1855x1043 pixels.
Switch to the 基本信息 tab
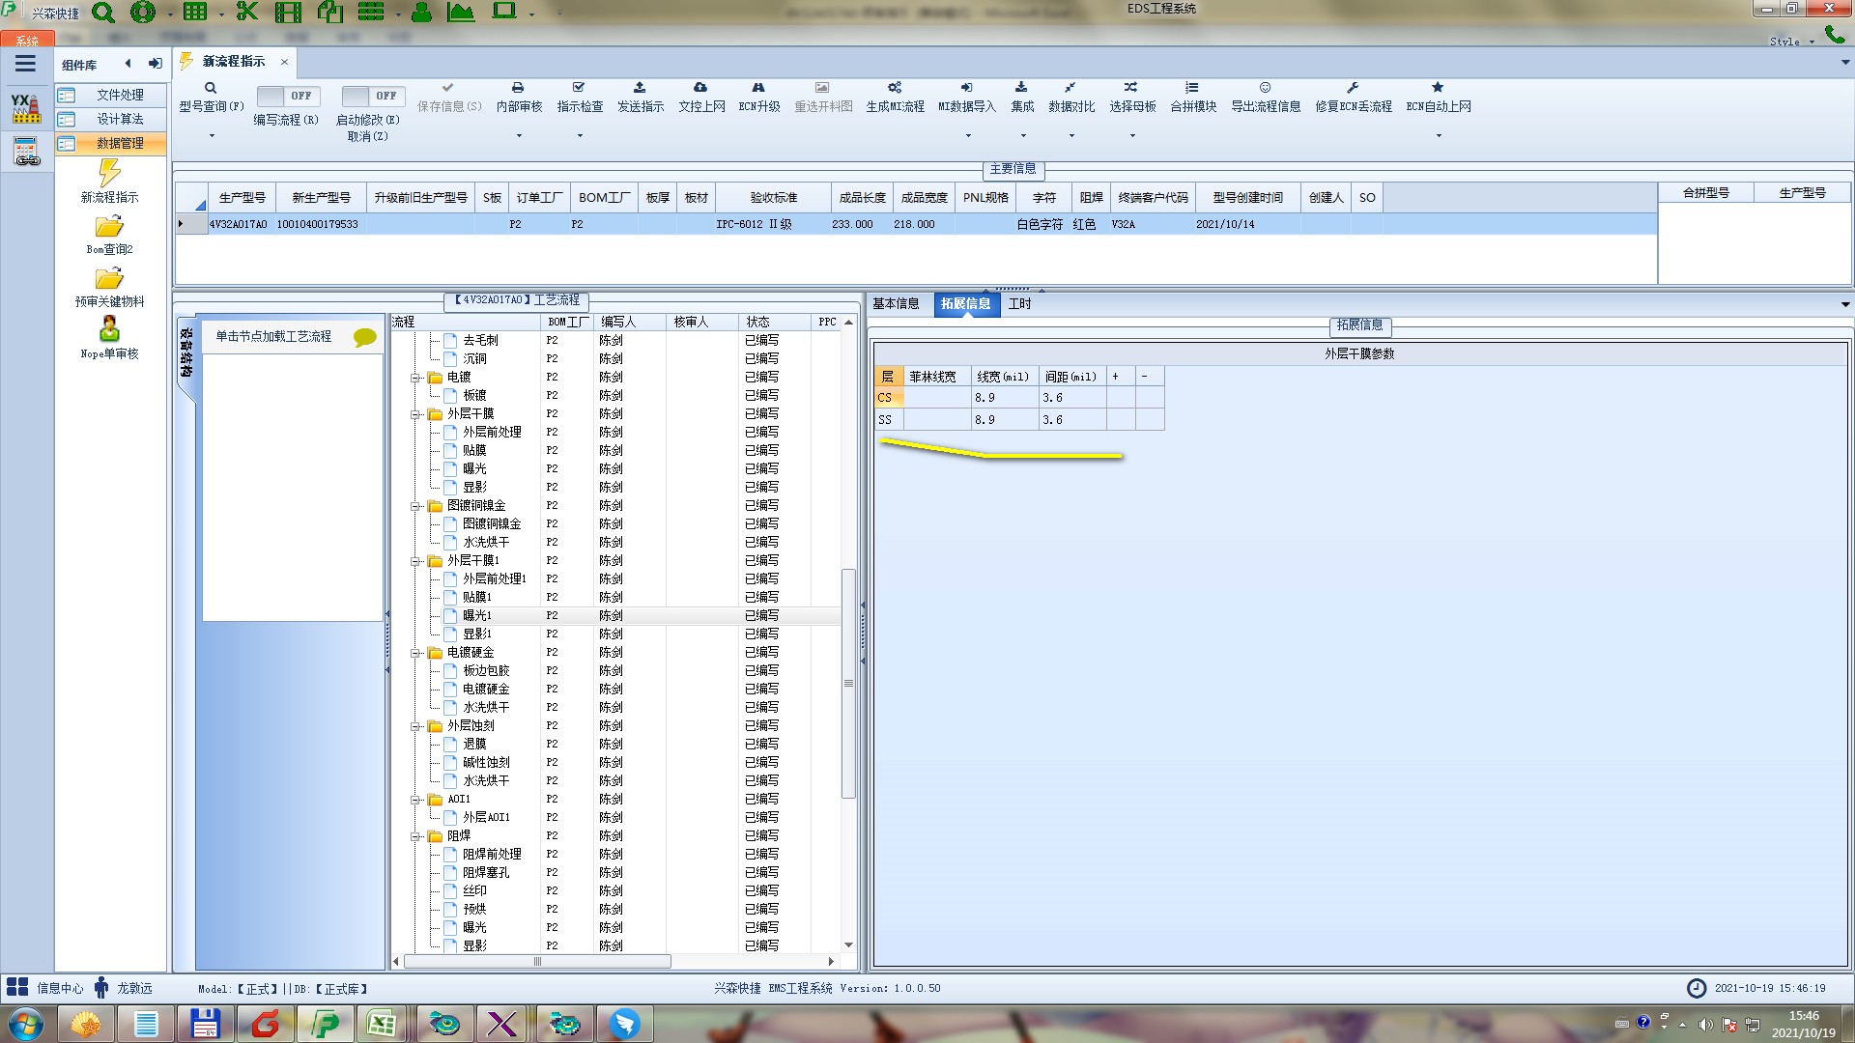point(896,303)
